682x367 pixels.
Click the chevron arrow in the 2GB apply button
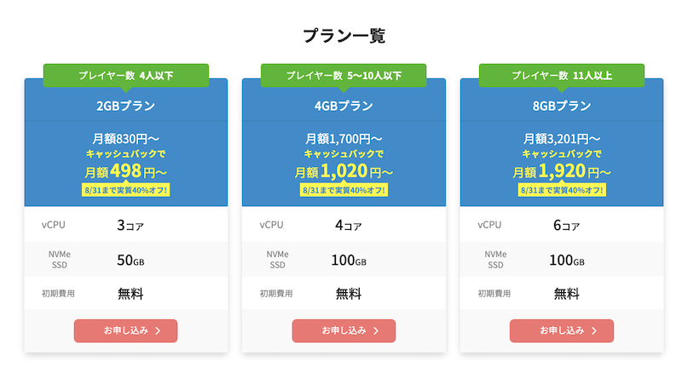(158, 331)
